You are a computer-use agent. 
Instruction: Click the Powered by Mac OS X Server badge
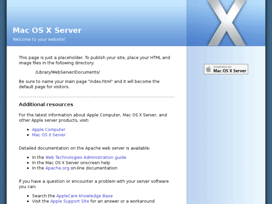point(226,69)
